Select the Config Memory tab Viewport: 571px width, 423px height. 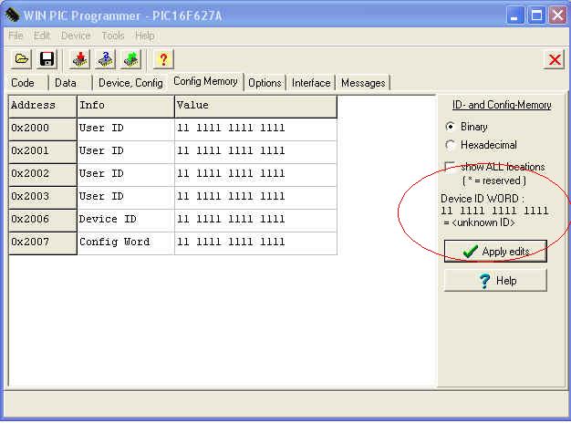[x=205, y=81]
